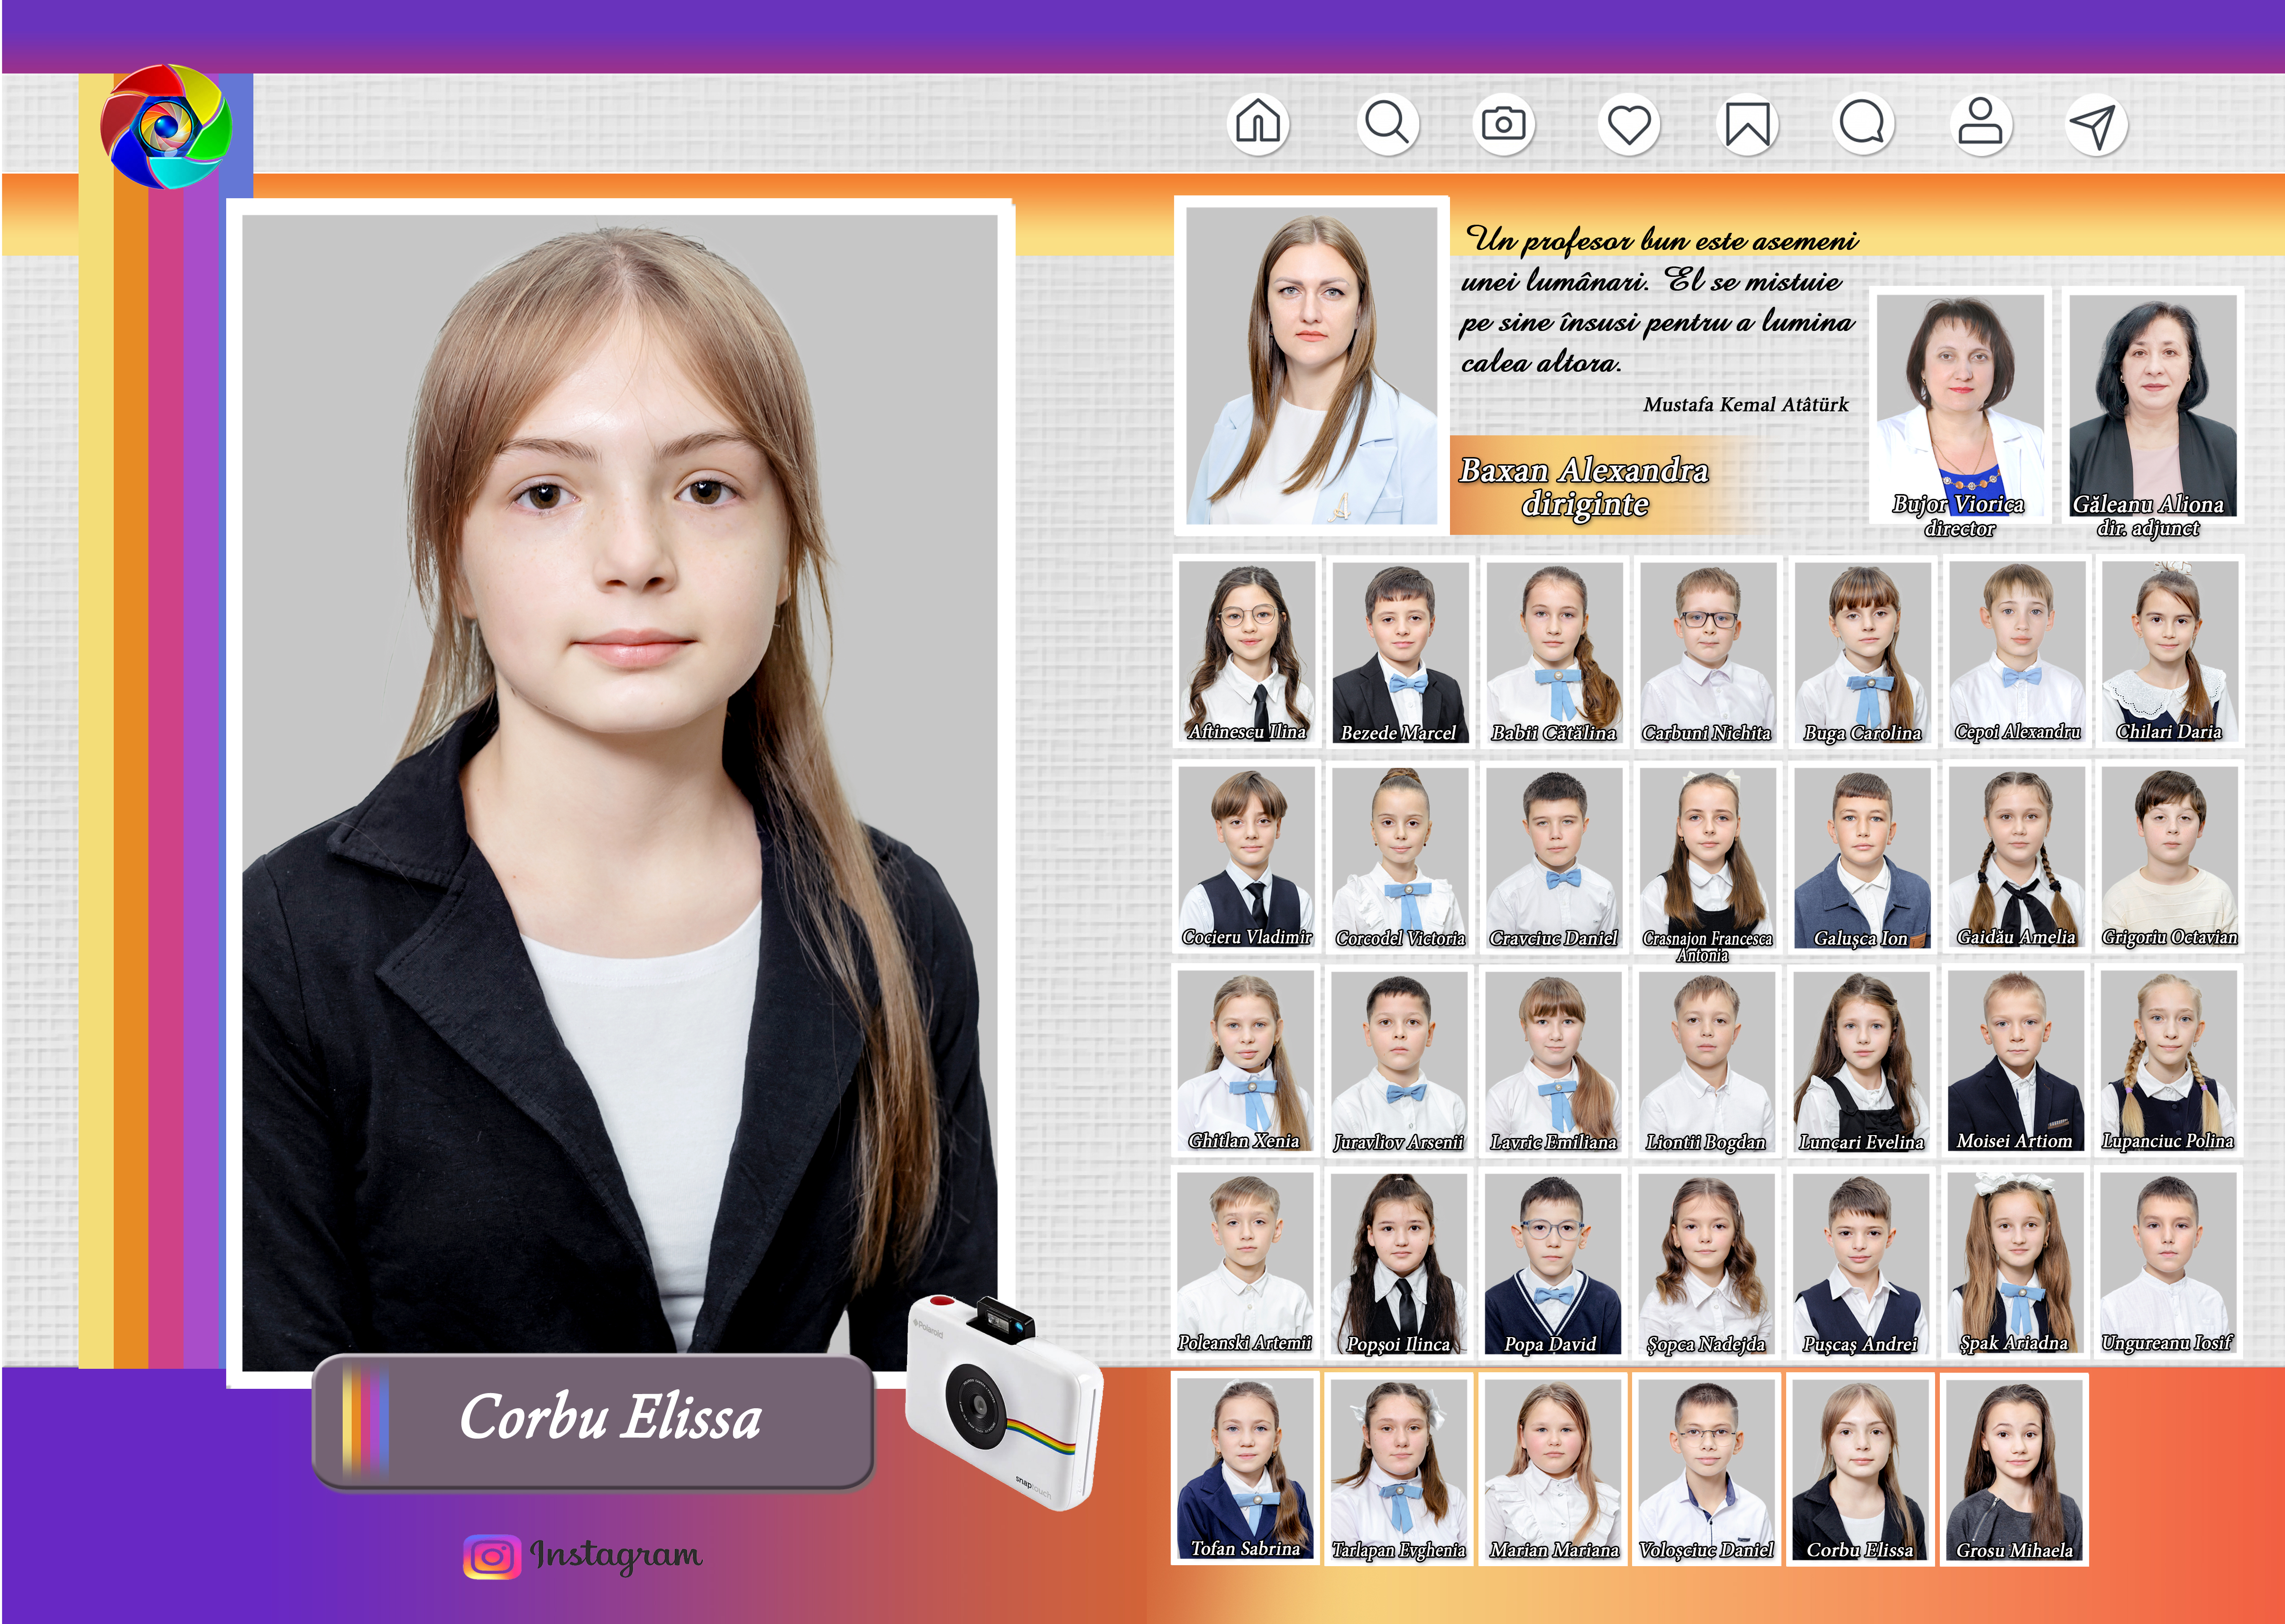The height and width of the screenshot is (1624, 2285).
Task: Select Popa David's thumbnail photo
Action: click(x=1552, y=1263)
